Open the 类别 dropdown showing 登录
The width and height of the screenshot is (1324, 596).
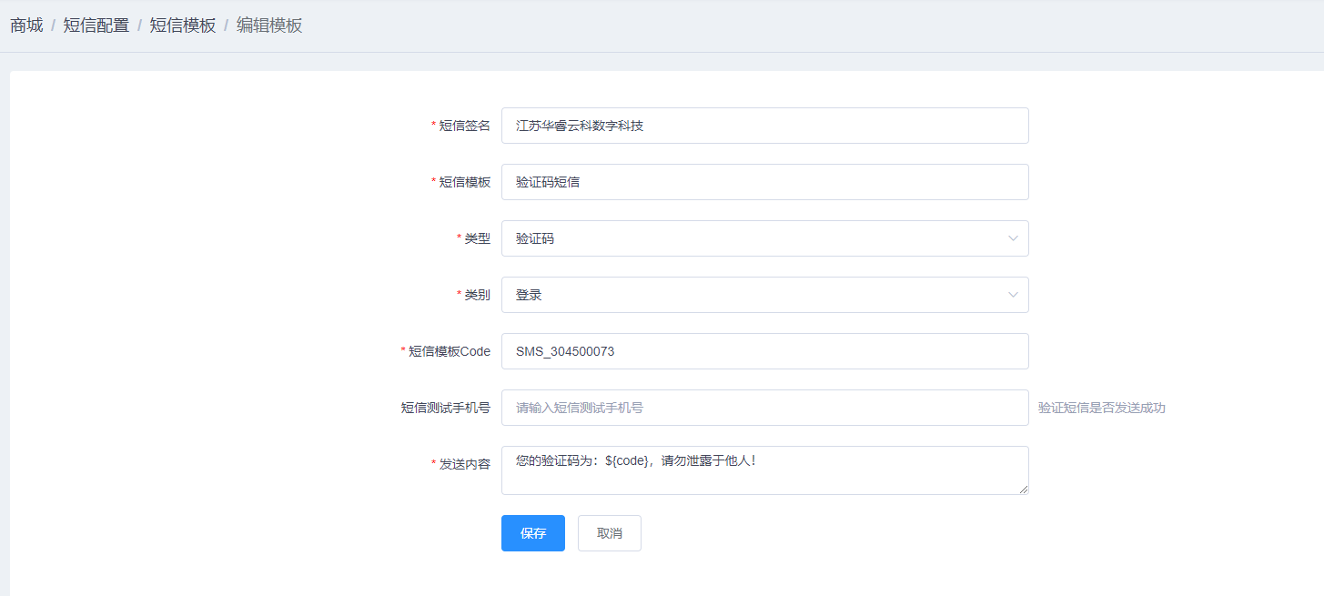click(755, 295)
